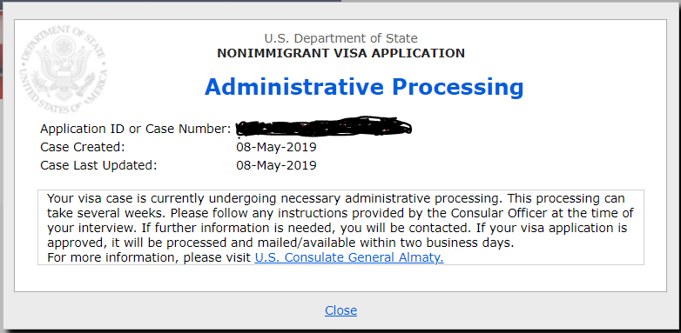Click empty white area below the message box

tap(340, 278)
